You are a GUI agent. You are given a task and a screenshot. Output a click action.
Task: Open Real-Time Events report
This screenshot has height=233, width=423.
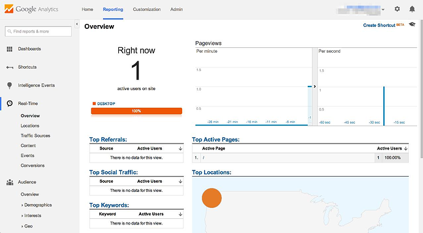(x=28, y=156)
